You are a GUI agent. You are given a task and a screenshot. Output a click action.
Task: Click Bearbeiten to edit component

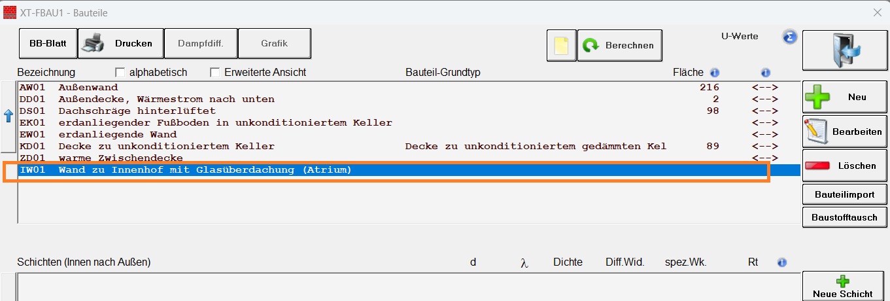(x=844, y=132)
